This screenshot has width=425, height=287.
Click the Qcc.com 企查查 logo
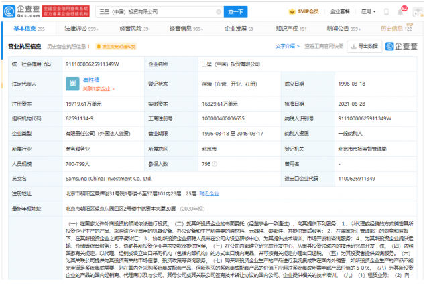click(21, 11)
